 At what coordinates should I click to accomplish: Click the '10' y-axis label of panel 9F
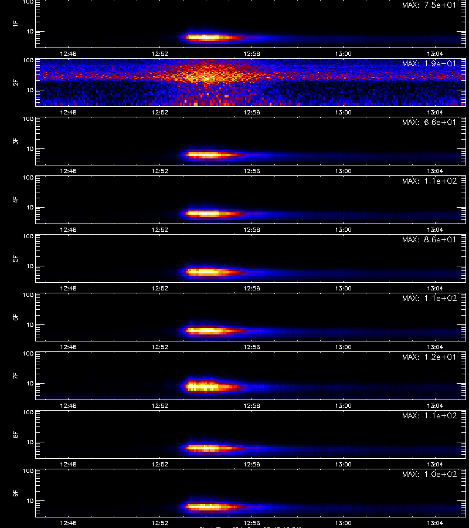(30, 501)
